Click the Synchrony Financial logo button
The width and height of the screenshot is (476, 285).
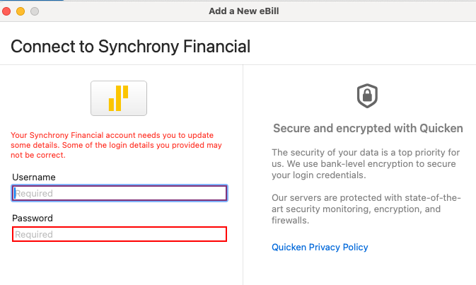point(119,98)
